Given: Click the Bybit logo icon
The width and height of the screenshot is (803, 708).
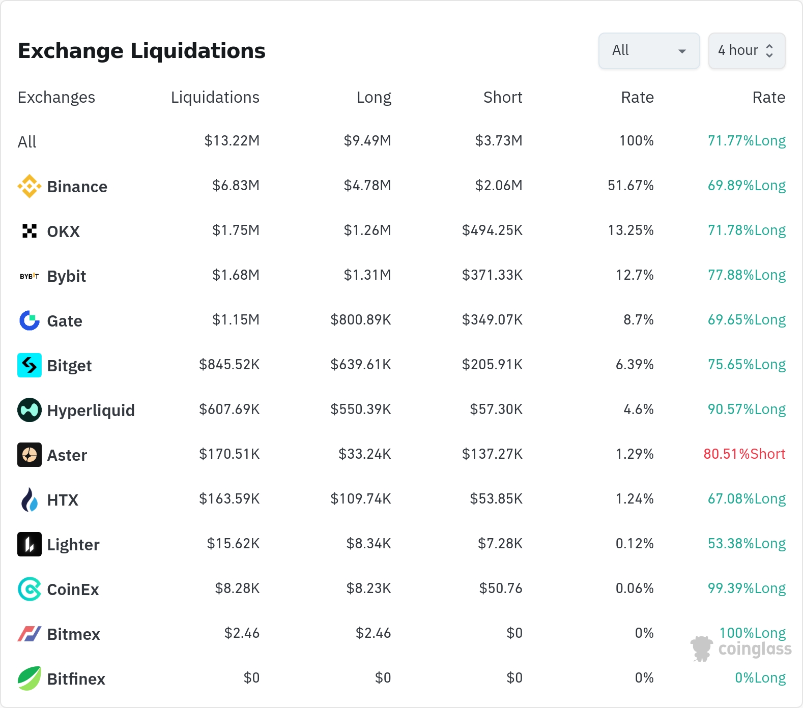Looking at the screenshot, I should 30,276.
